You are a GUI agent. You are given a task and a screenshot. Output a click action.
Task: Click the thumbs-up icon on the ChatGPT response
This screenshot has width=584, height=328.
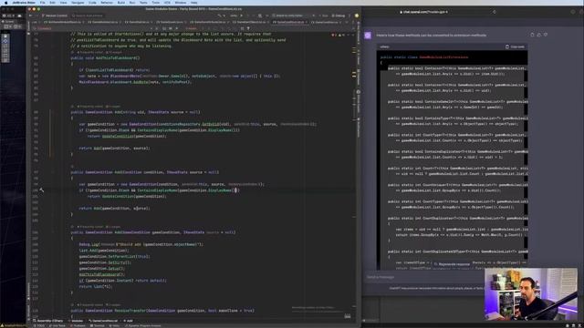[539, 35]
